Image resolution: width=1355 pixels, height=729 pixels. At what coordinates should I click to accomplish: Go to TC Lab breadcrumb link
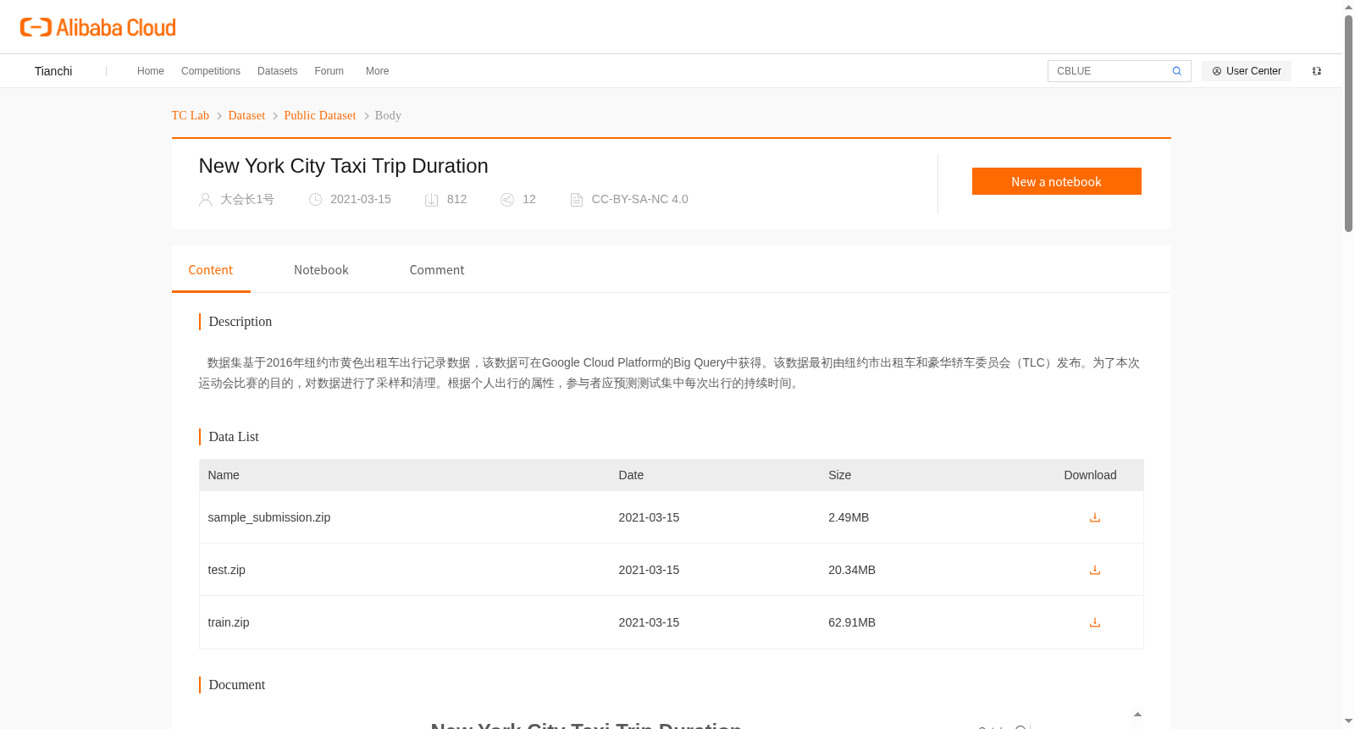(x=191, y=115)
